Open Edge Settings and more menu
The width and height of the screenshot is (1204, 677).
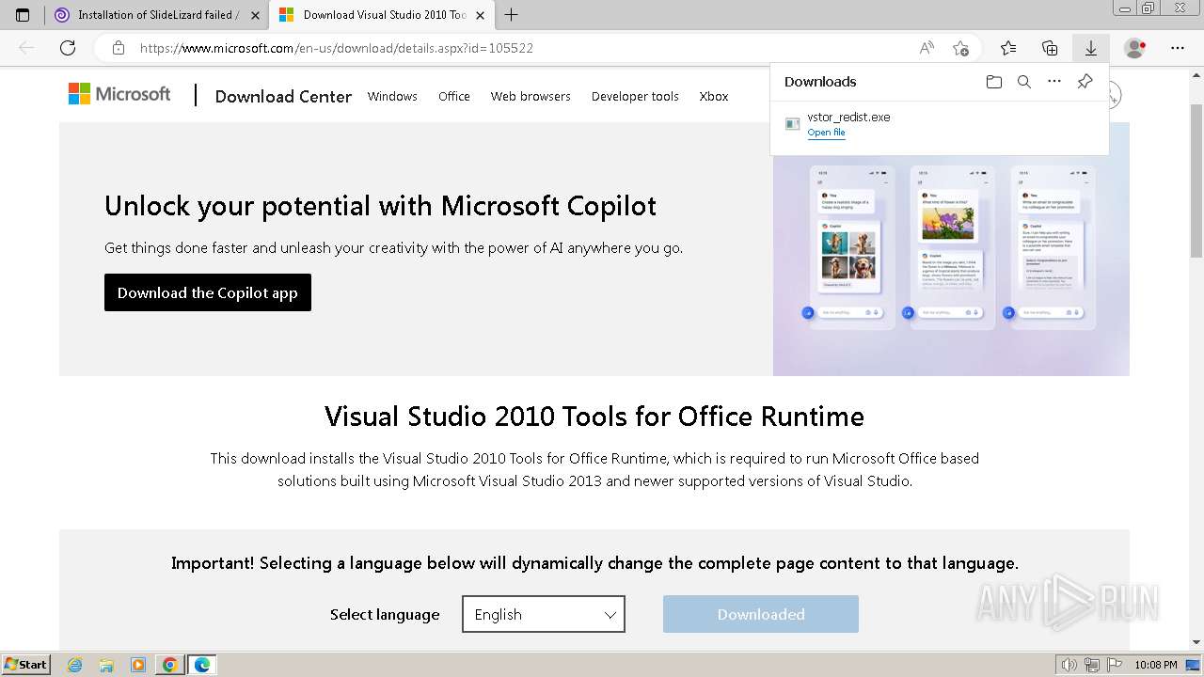click(x=1178, y=48)
